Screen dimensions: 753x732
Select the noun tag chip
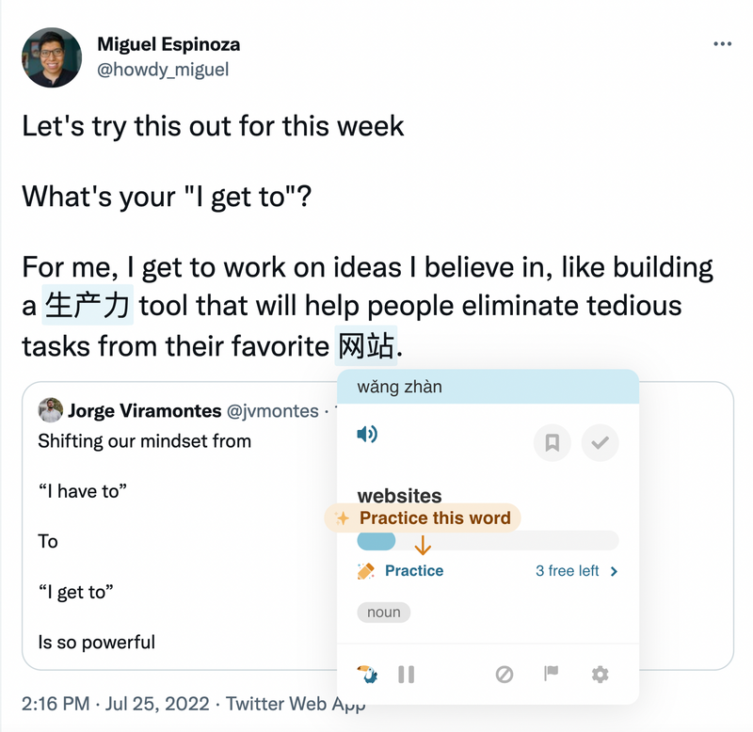point(384,612)
